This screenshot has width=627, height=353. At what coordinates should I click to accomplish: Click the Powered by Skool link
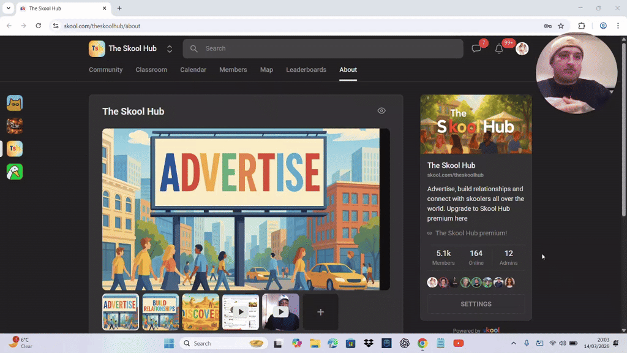(x=476, y=330)
